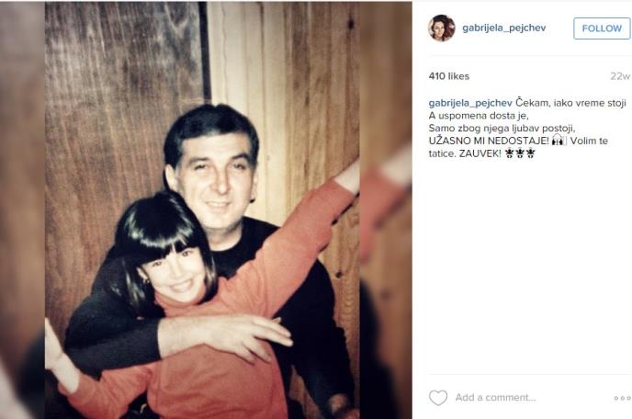Image resolution: width=632 pixels, height=419 pixels.
Task: Click the UŽASNO MI NEDOSTAJE! caption text
Action: point(489,141)
